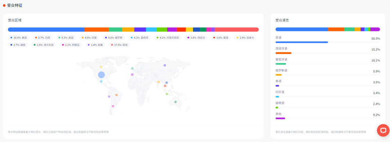Click the 受众语言 card title
The width and height of the screenshot is (390, 142).
[x=282, y=20]
